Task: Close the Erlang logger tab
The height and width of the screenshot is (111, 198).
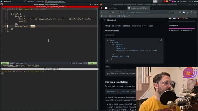Action: [125, 8]
